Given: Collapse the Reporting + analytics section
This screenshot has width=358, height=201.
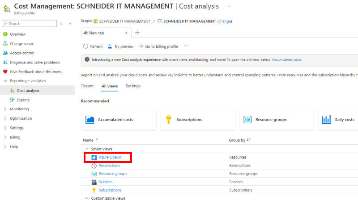Looking at the screenshot, I should click(5, 81).
